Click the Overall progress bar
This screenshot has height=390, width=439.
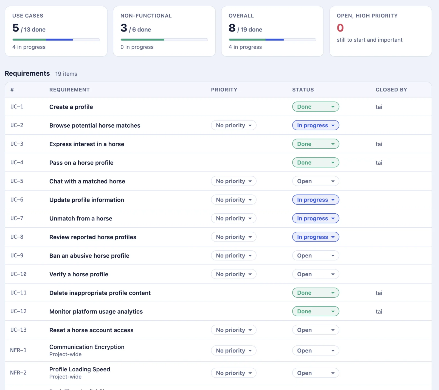coord(272,40)
